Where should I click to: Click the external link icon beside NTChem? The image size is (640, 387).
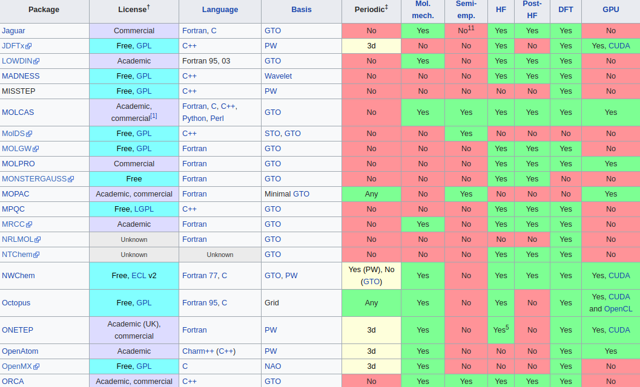click(x=36, y=255)
